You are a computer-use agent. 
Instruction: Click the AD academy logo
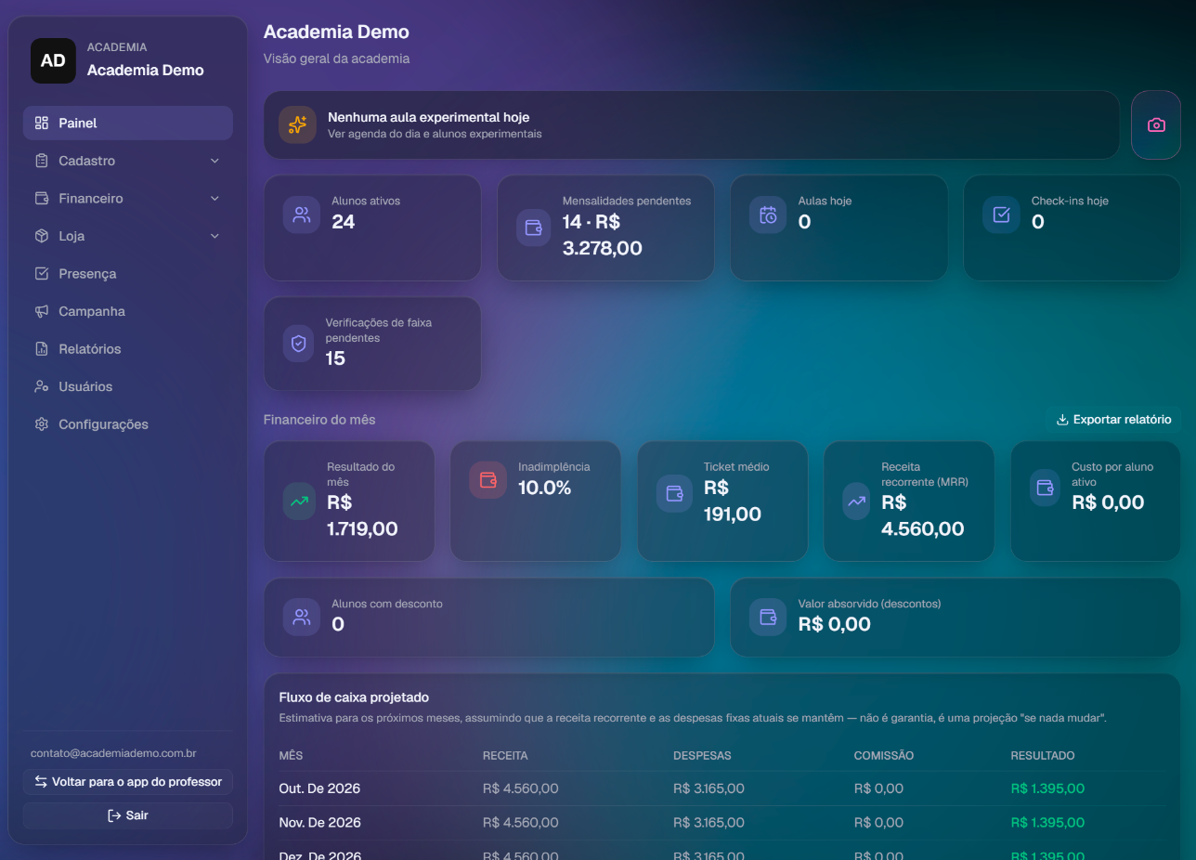[53, 60]
